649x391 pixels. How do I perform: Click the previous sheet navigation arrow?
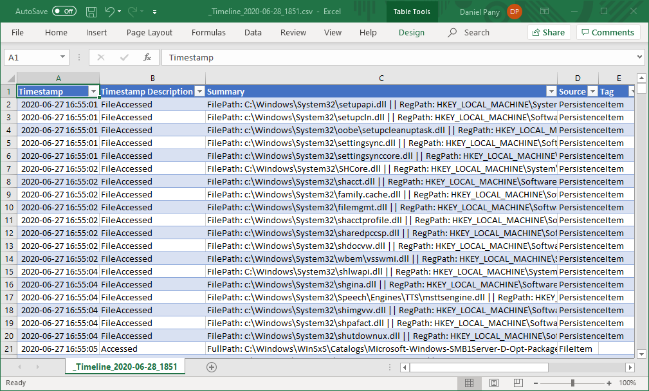point(19,367)
